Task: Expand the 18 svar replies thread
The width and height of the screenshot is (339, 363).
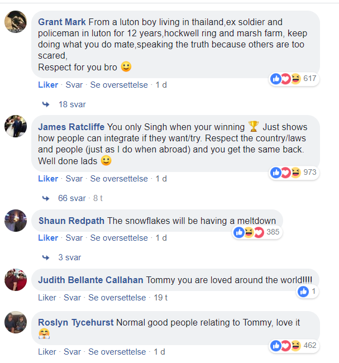Action: coord(71,104)
